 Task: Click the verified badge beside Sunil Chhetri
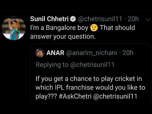click(x=73, y=19)
